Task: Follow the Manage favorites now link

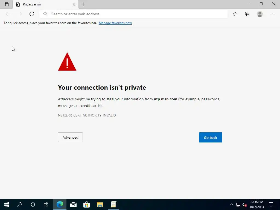Action: 115,23
